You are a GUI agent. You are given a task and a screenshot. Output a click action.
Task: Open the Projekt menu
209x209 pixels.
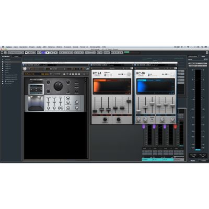[x=32, y=47]
